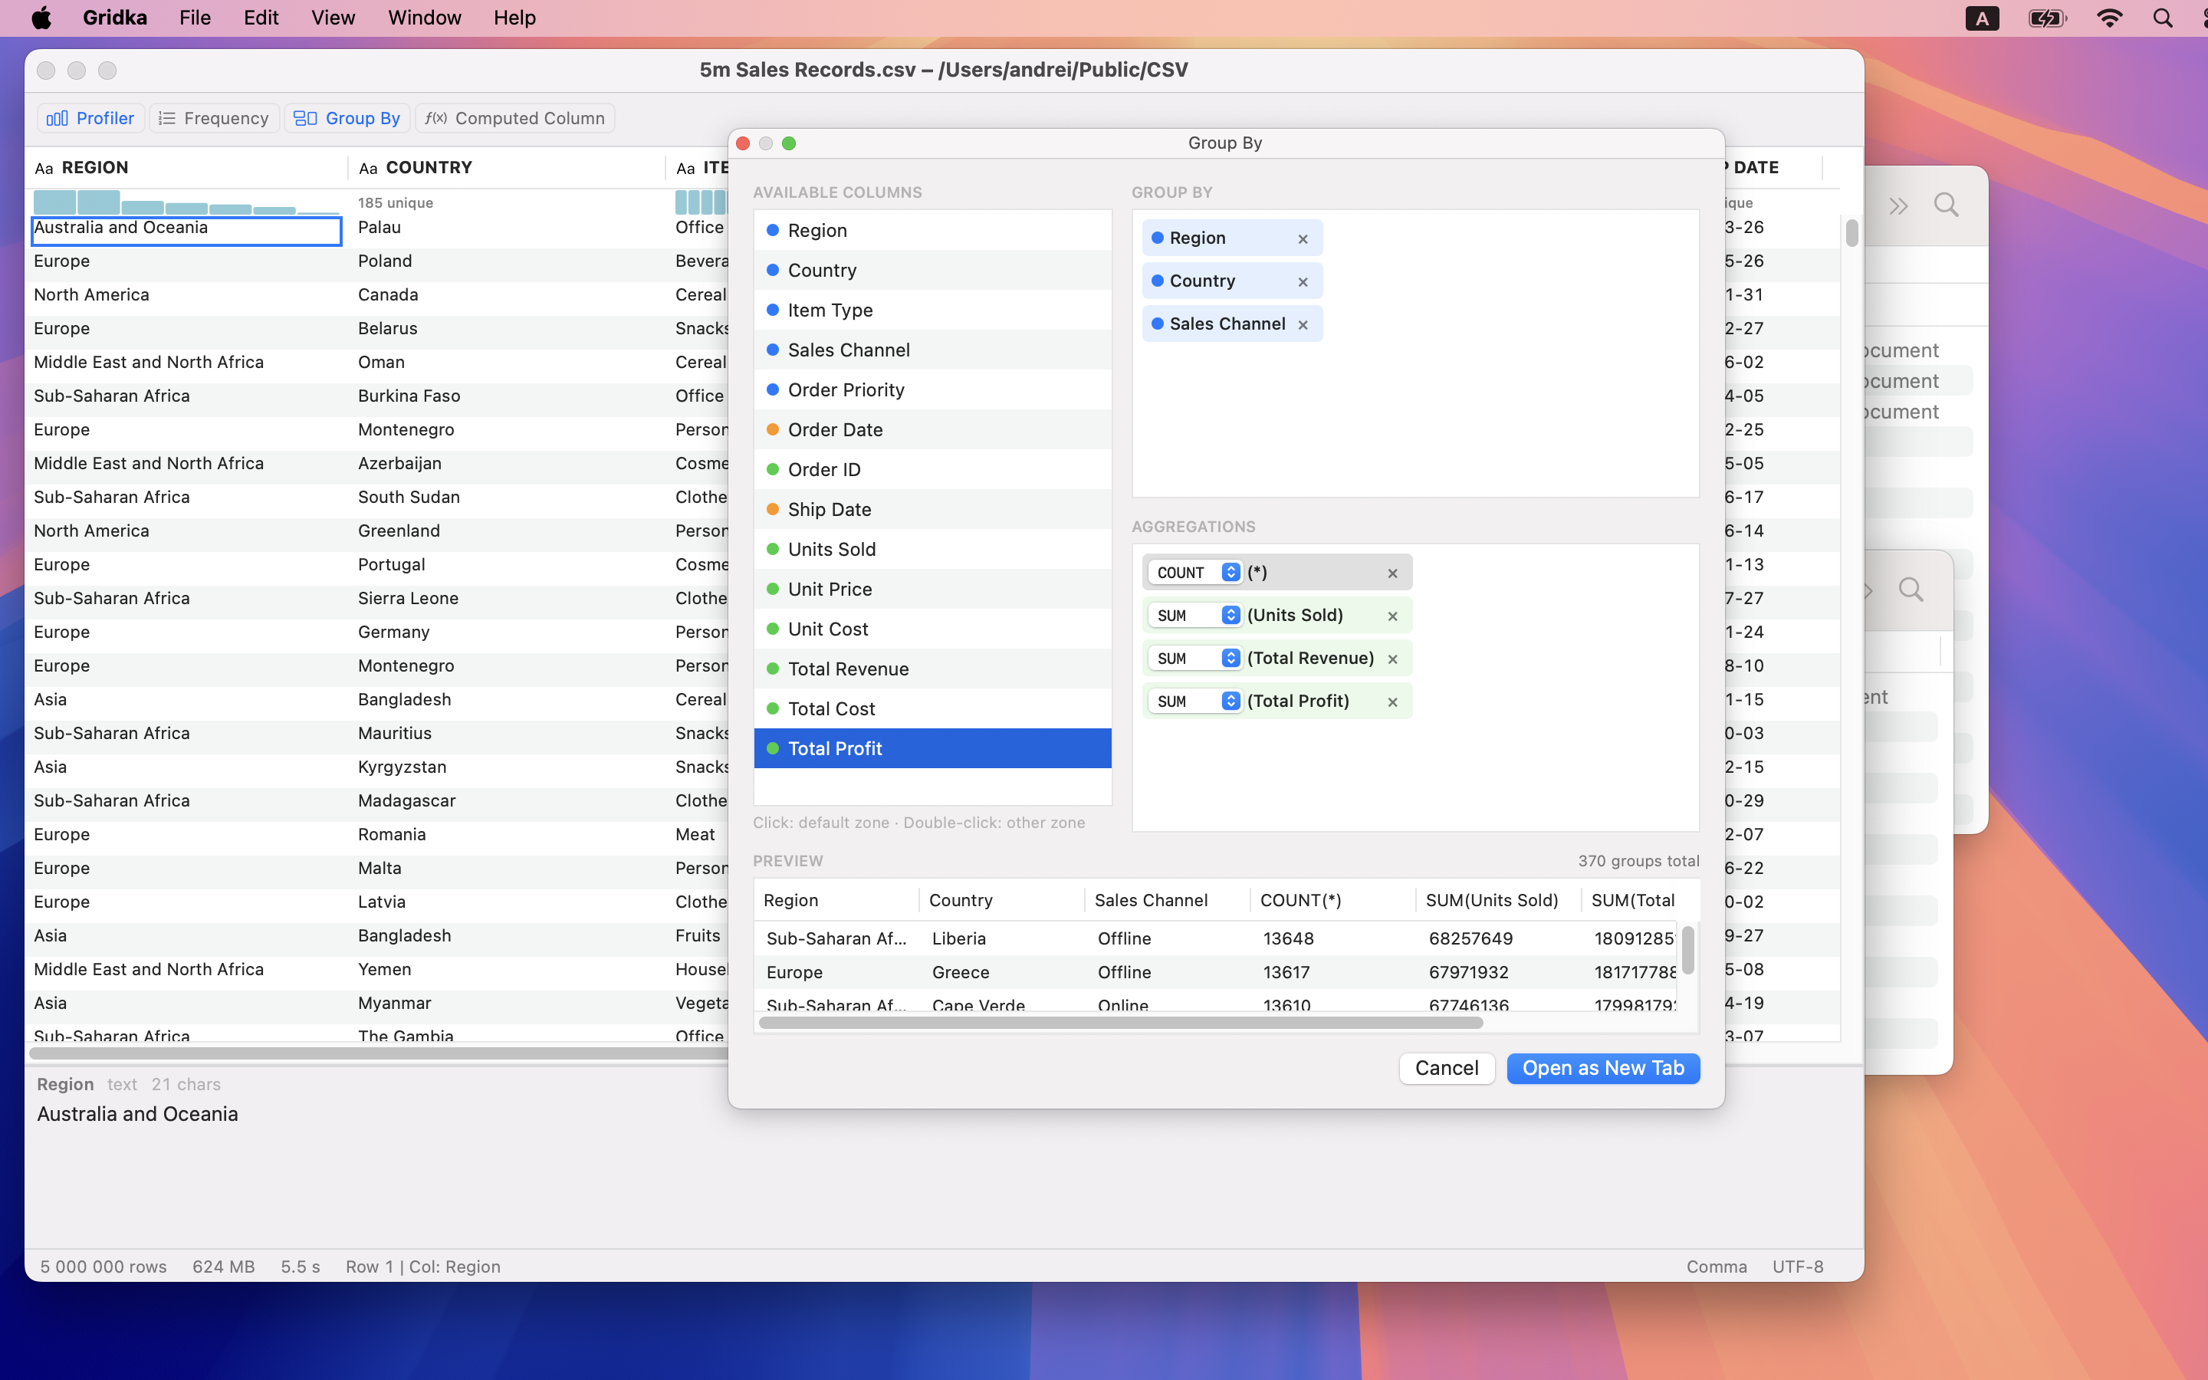Open the View menu
The height and width of the screenshot is (1380, 2208).
(x=332, y=18)
